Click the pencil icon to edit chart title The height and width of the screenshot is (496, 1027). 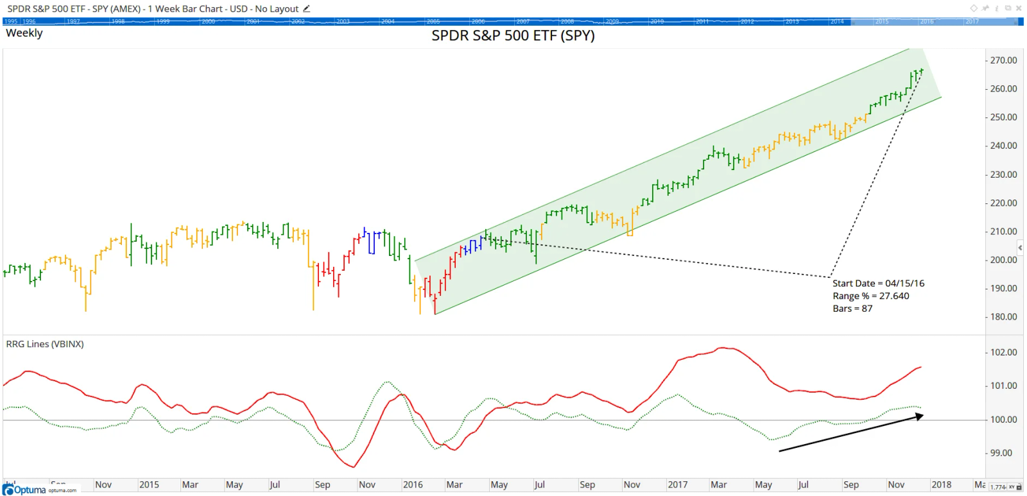tap(307, 8)
